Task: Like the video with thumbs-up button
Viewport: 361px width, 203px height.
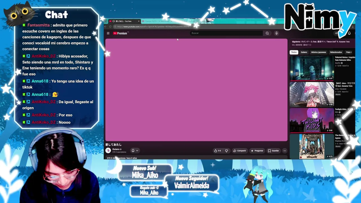Action: pyautogui.click(x=217, y=151)
